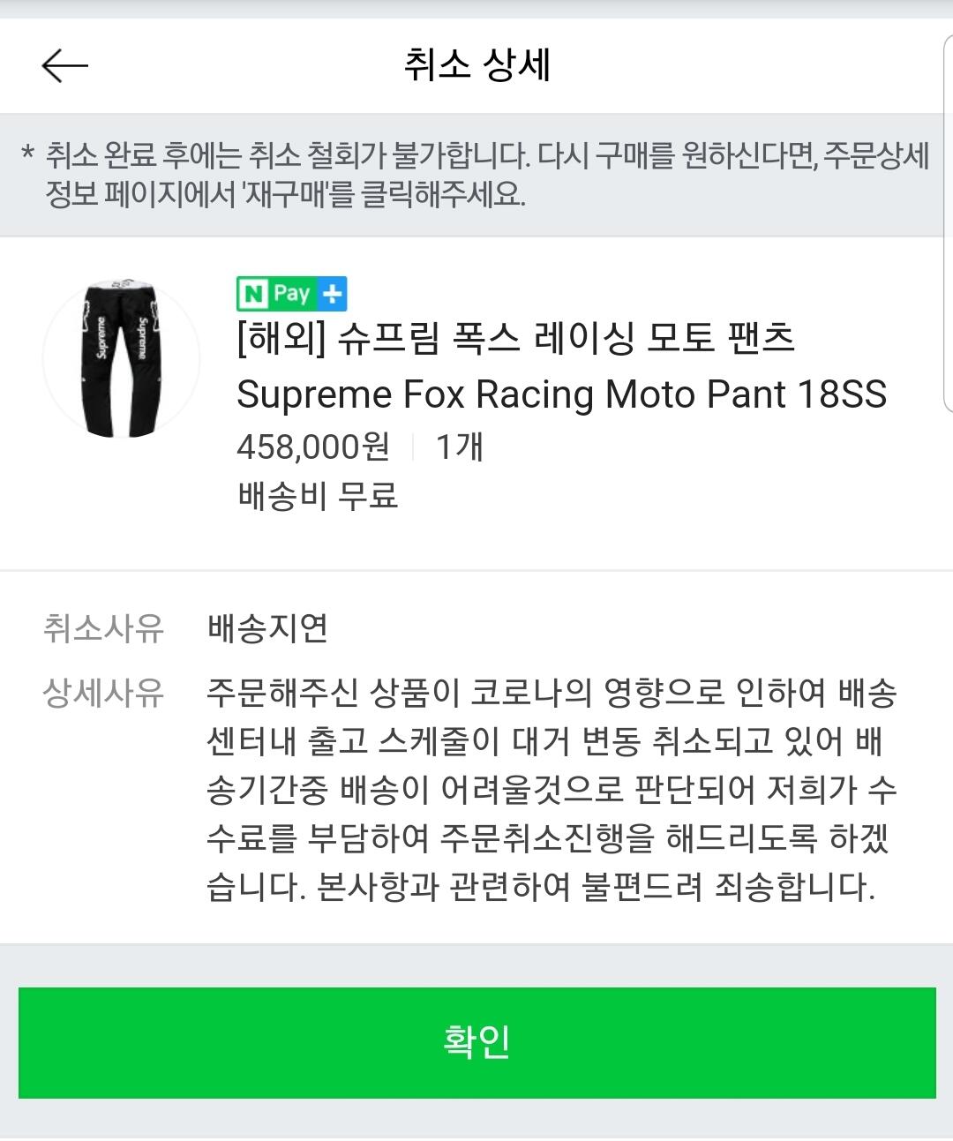Open the Supreme moto pants thumbnail
The image size is (953, 1141).
click(x=122, y=359)
